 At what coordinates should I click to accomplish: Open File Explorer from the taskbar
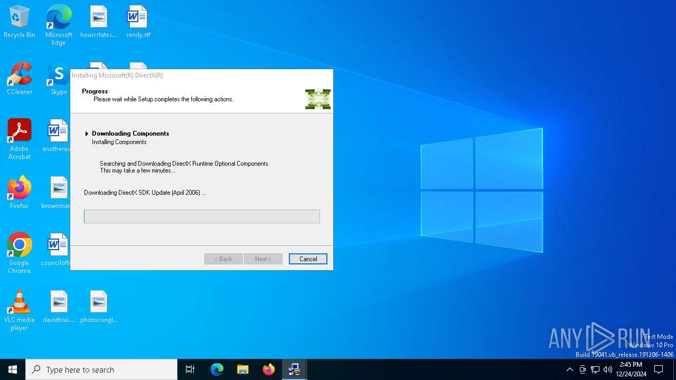tap(243, 369)
